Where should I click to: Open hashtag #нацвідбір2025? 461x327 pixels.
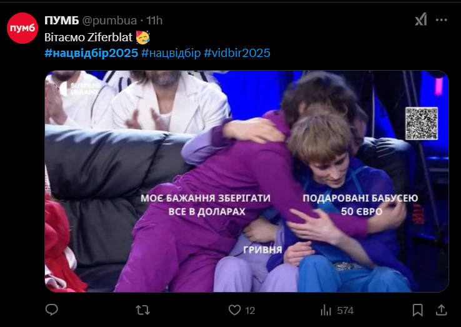[91, 53]
